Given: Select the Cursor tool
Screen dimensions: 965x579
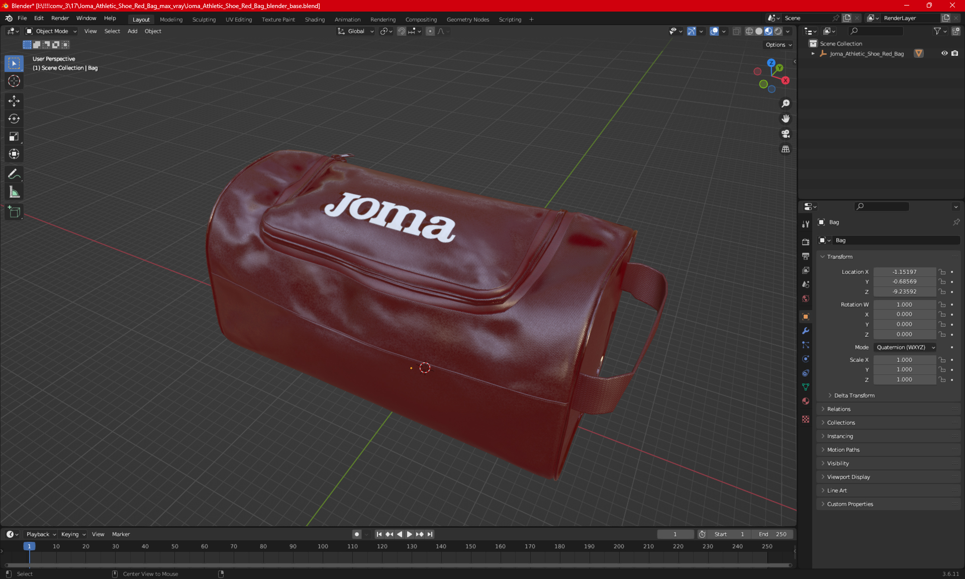Looking at the screenshot, I should [x=14, y=81].
